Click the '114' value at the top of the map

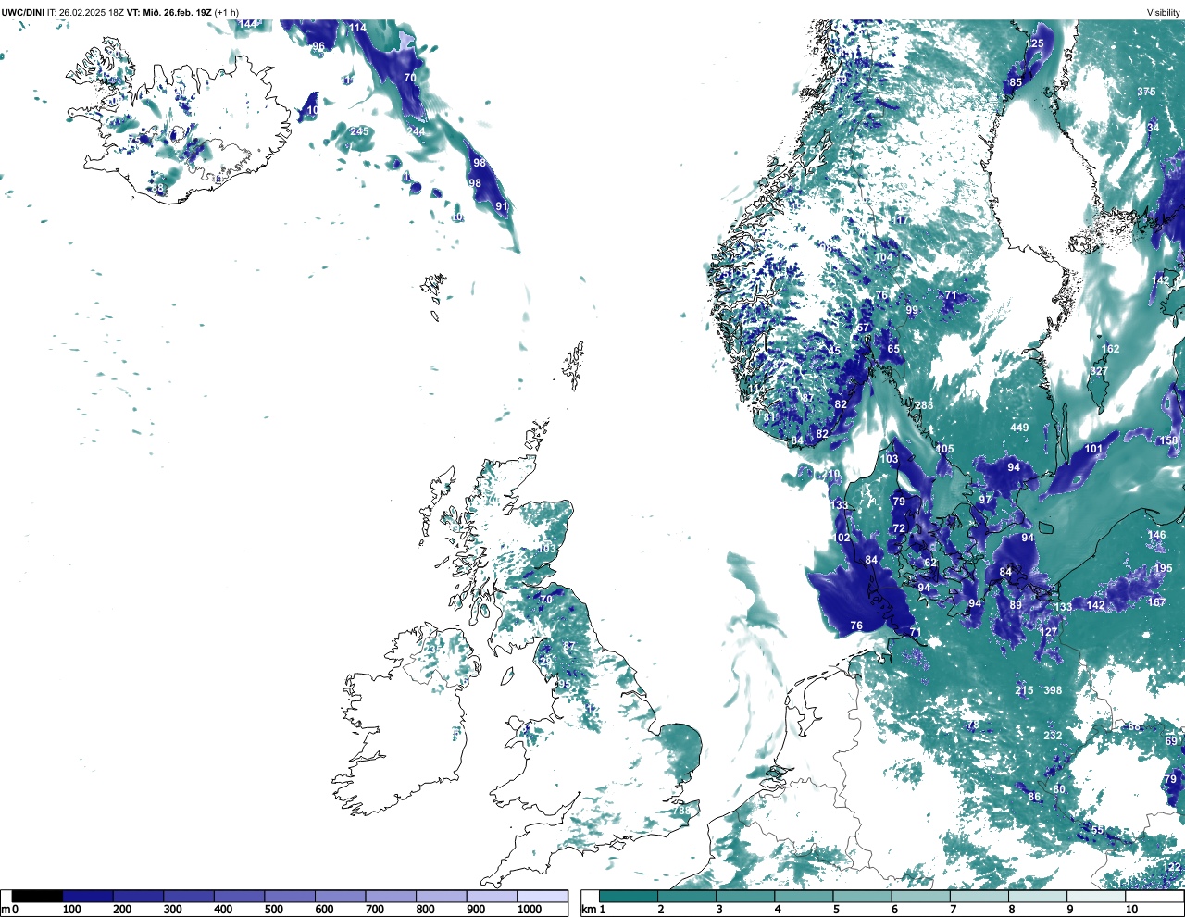(x=357, y=28)
